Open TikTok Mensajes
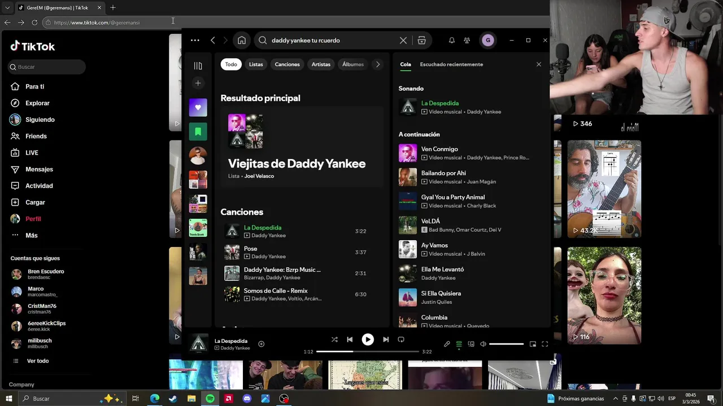 pos(39,169)
